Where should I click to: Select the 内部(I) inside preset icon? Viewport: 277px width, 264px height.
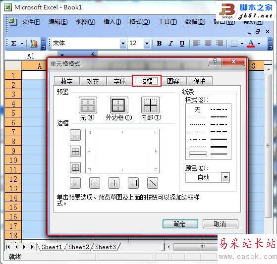pos(150,105)
